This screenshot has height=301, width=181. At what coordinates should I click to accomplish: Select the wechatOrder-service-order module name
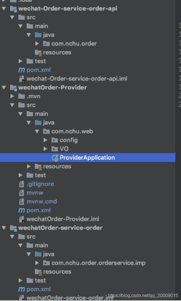60,228
